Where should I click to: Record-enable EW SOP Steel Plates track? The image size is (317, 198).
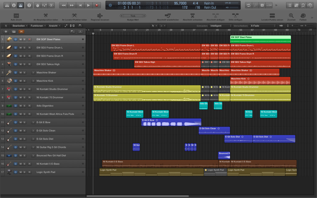pyautogui.click(x=29, y=39)
